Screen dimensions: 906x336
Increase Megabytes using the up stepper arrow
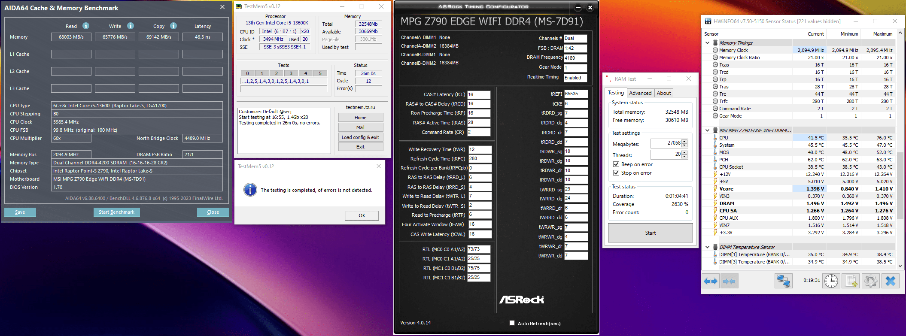pos(684,141)
